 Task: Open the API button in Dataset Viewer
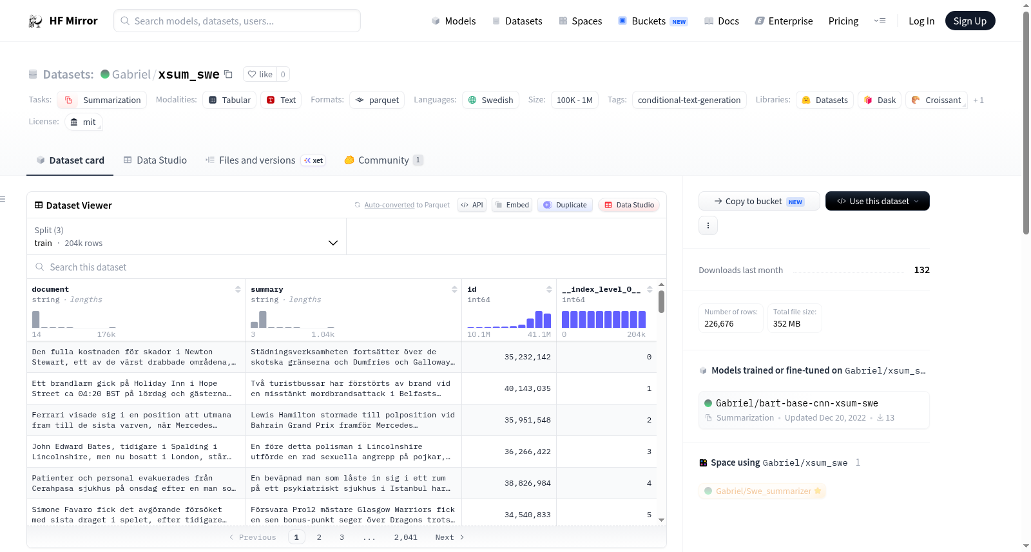click(472, 205)
